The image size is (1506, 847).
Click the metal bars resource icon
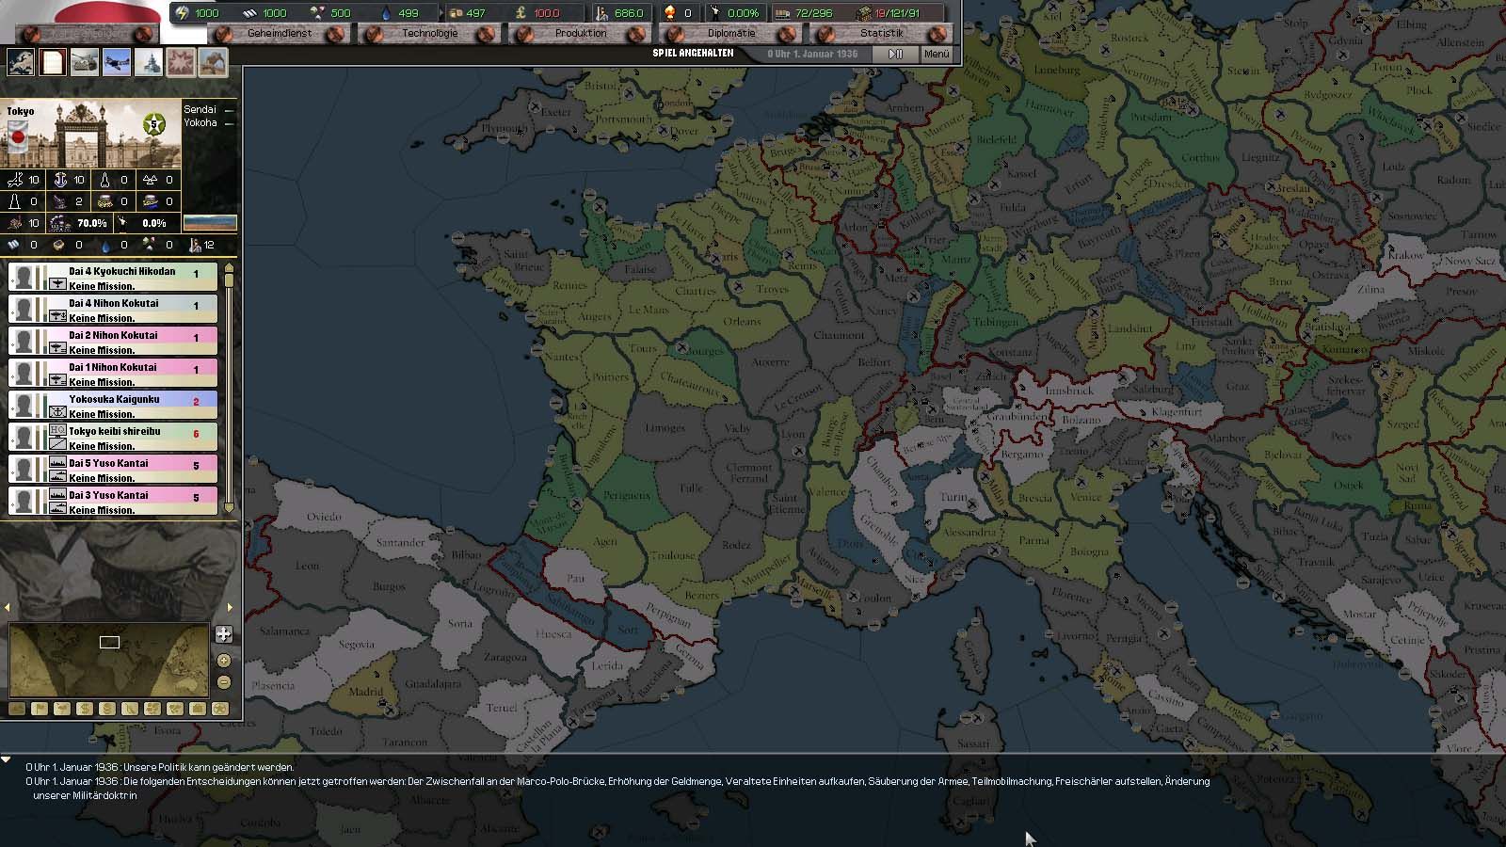[250, 13]
